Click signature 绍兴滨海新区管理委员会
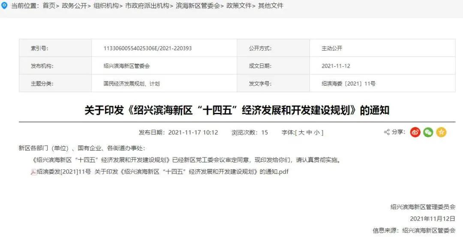The image size is (463, 237). 423,207
